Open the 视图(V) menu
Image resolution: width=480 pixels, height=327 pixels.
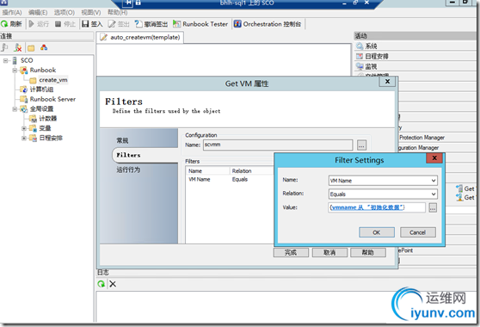point(91,13)
